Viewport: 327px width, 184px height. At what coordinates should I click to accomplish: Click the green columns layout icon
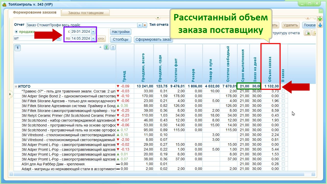(107, 48)
